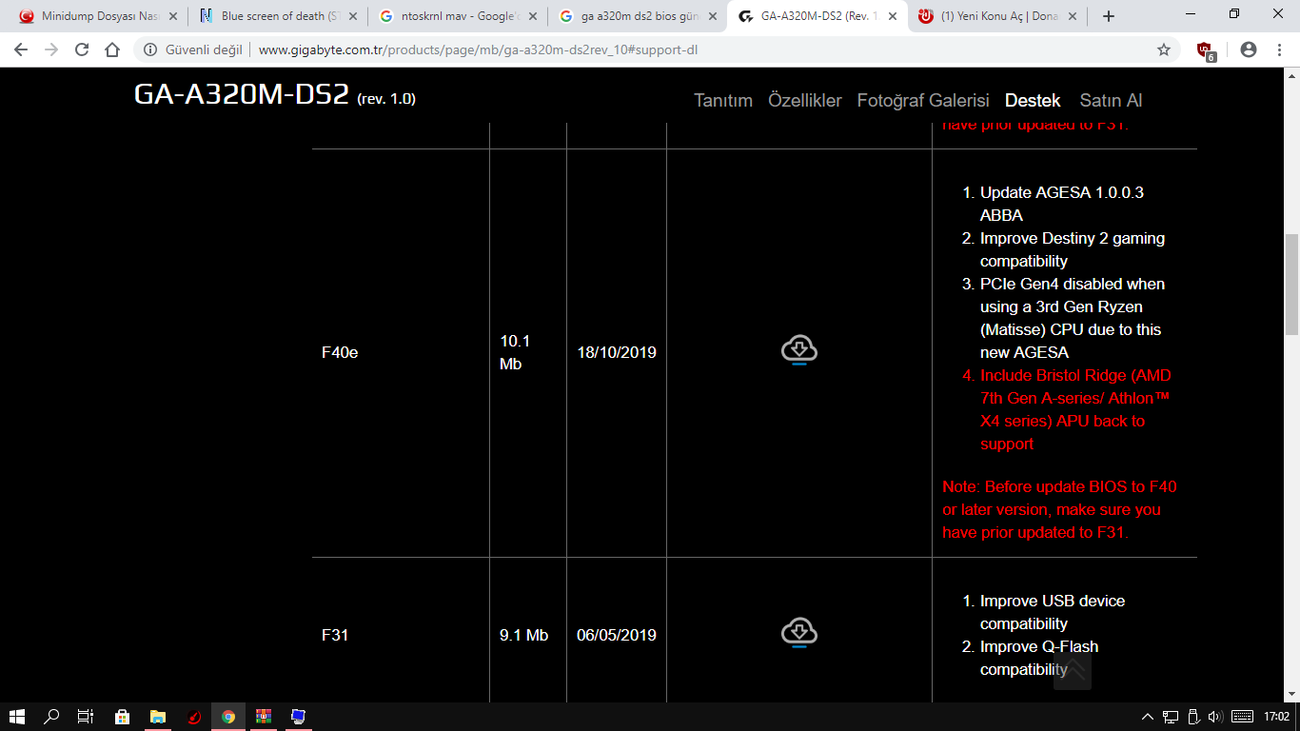Reload the Gigabyte page

pos(82,49)
